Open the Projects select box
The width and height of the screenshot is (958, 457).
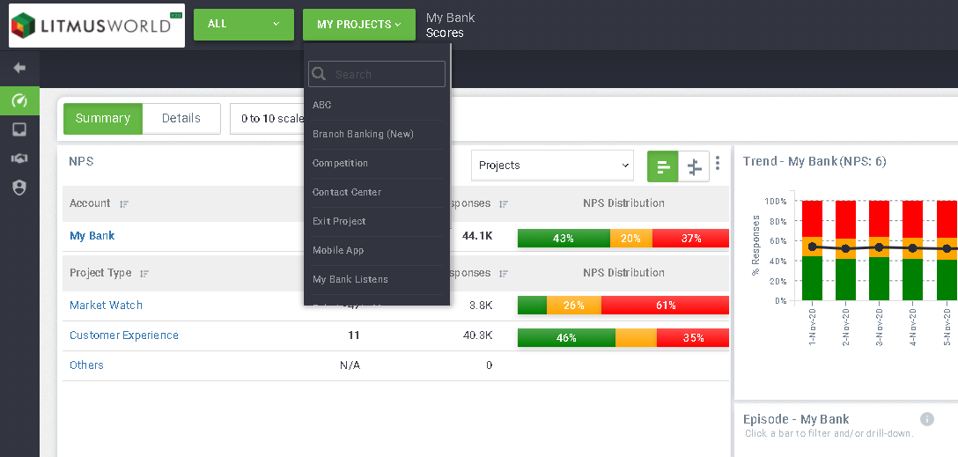(552, 166)
